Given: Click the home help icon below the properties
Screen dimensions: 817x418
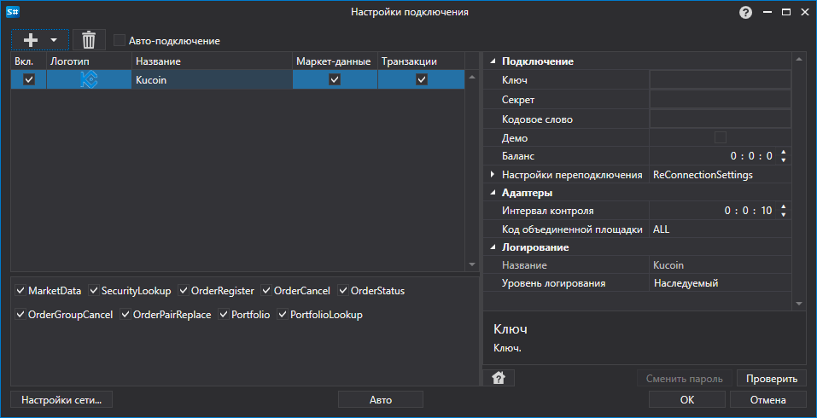Looking at the screenshot, I should coord(499,379).
